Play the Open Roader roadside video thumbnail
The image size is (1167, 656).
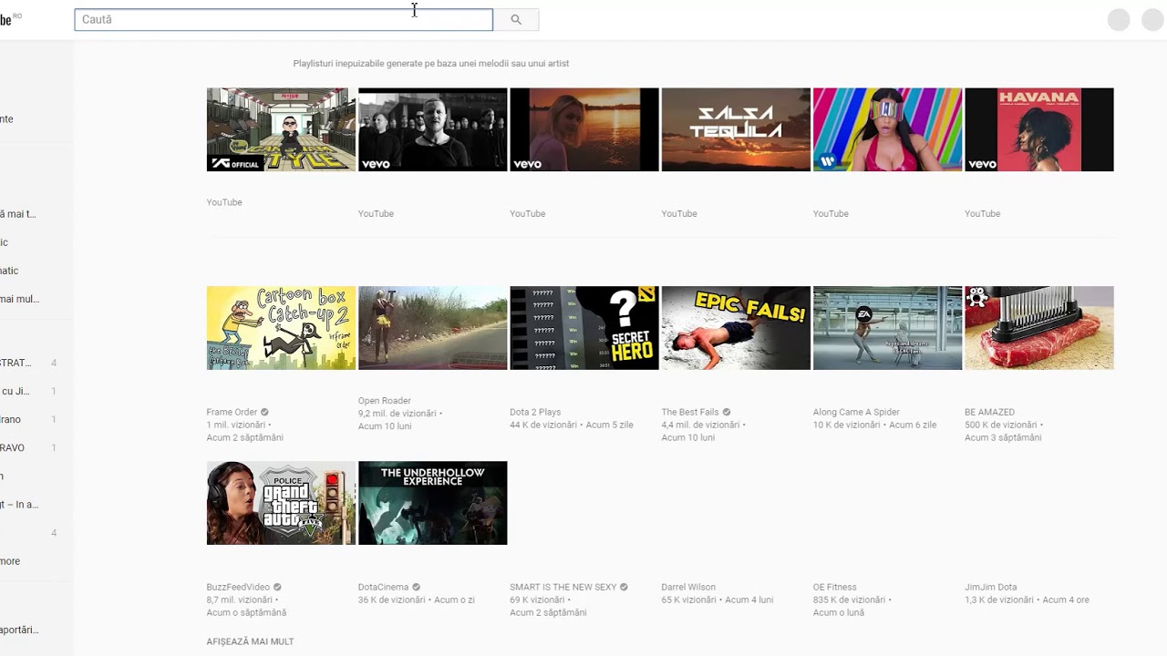pos(432,328)
